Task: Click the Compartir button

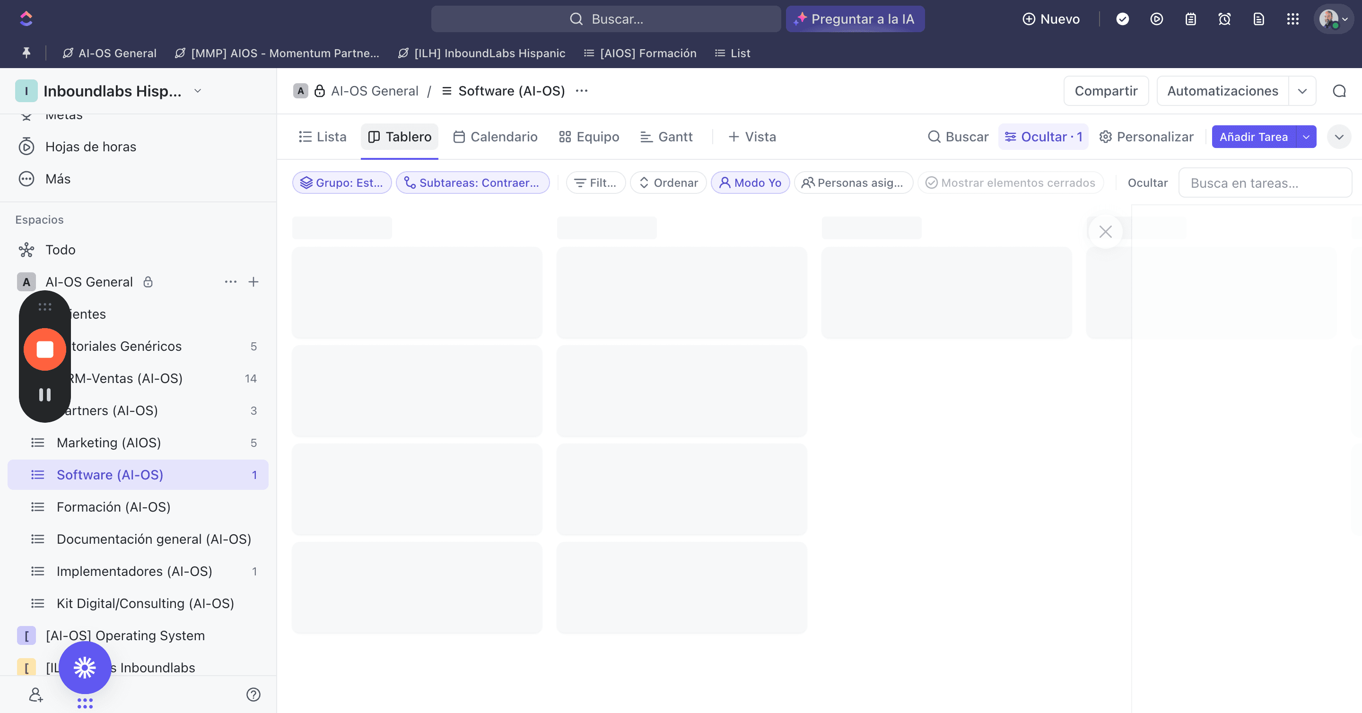Action: coord(1106,91)
